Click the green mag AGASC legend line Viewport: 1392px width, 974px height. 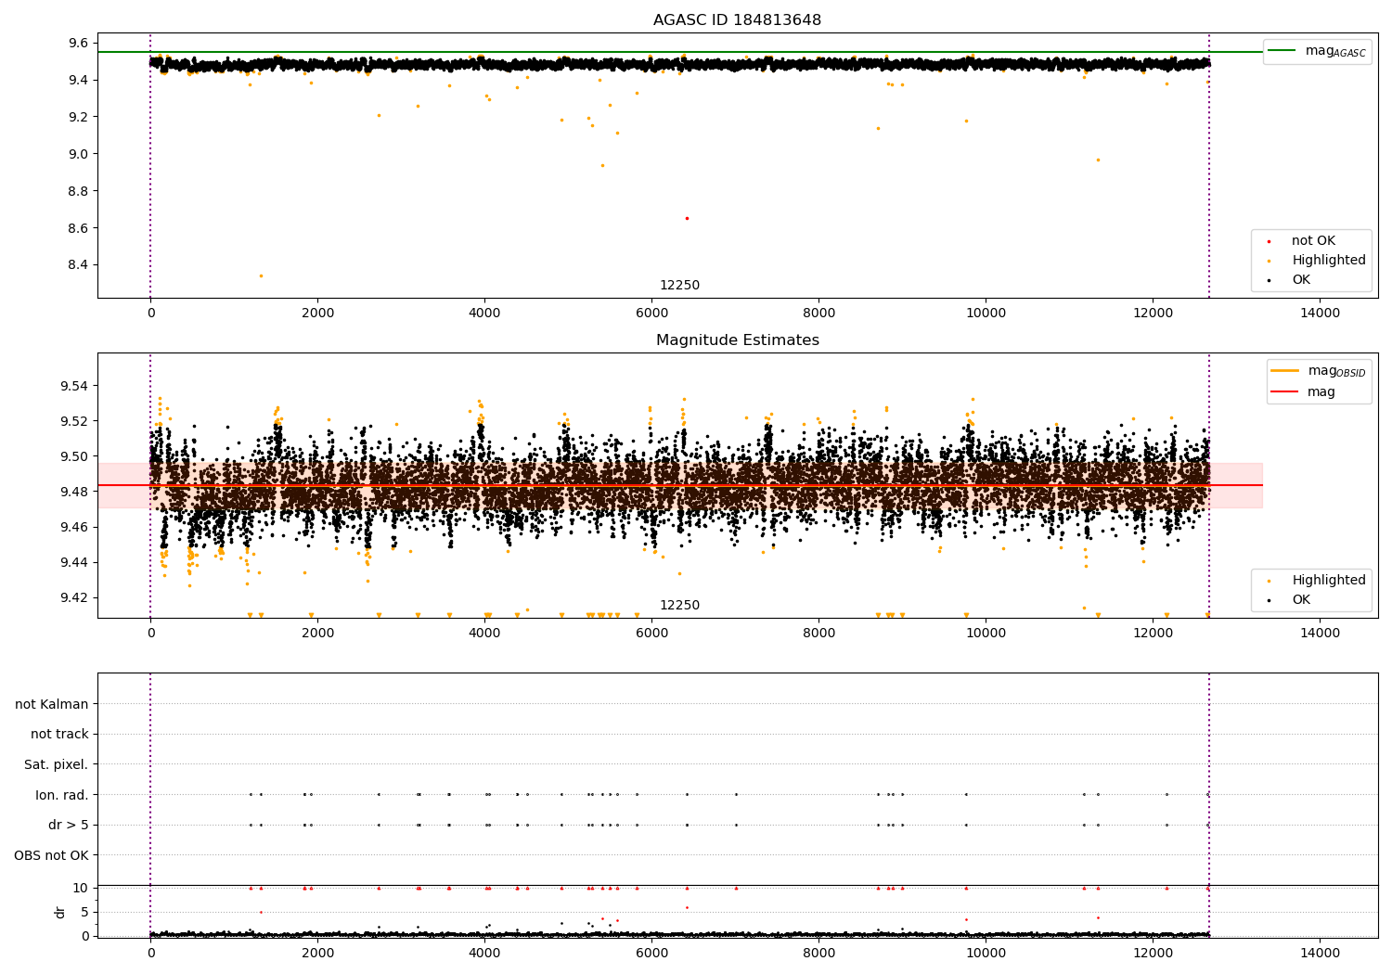[1283, 51]
